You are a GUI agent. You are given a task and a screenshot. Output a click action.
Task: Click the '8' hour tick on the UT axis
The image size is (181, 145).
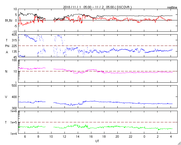(38, 137)
